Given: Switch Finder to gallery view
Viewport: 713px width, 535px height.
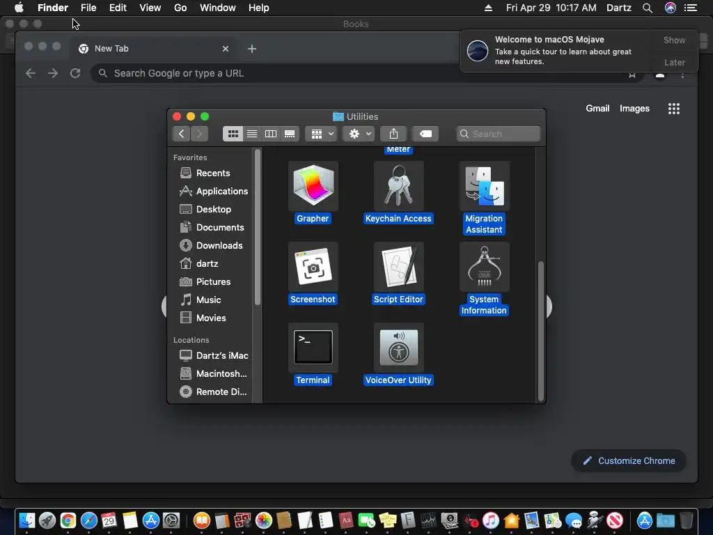Looking at the screenshot, I should (290, 134).
